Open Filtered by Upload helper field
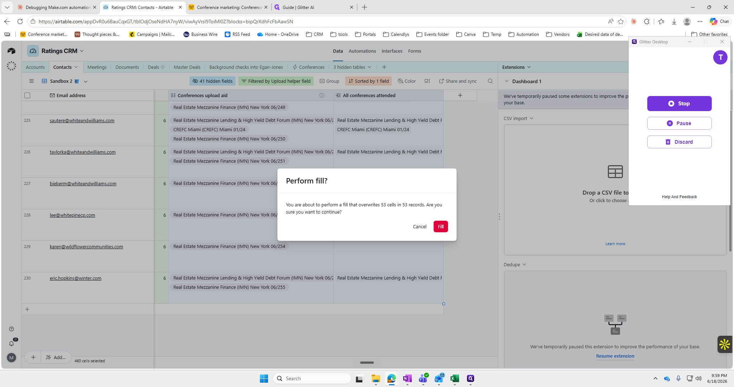This screenshot has height=387, width=734. [x=276, y=81]
